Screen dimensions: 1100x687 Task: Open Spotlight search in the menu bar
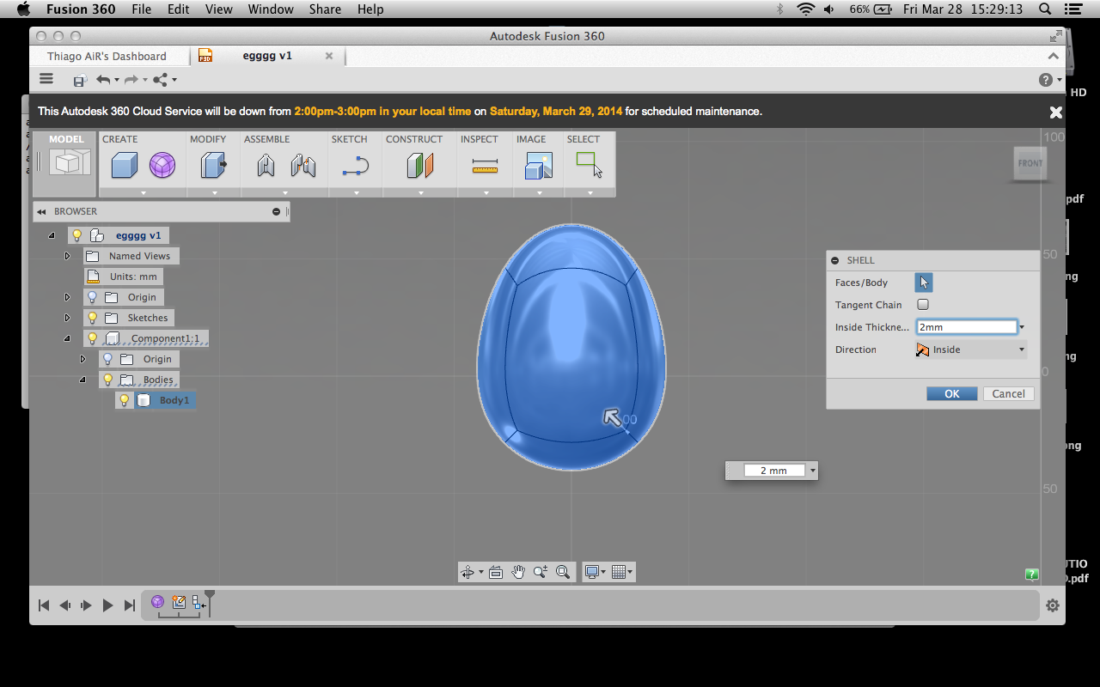(x=1045, y=9)
